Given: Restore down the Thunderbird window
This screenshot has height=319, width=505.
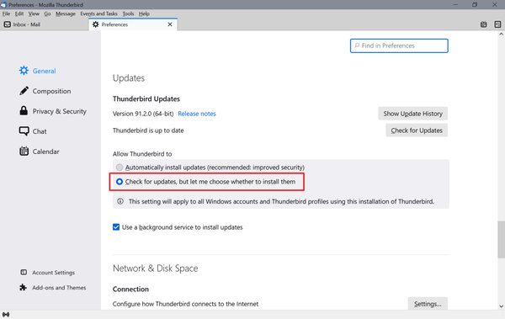Looking at the screenshot, I should click(475, 4).
